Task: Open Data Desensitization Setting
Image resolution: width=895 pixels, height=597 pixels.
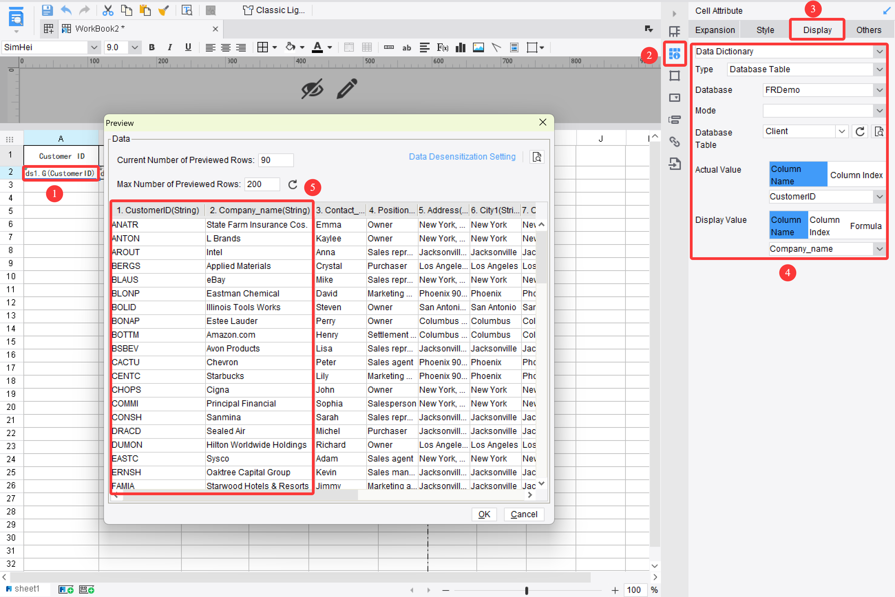Action: coord(462,156)
